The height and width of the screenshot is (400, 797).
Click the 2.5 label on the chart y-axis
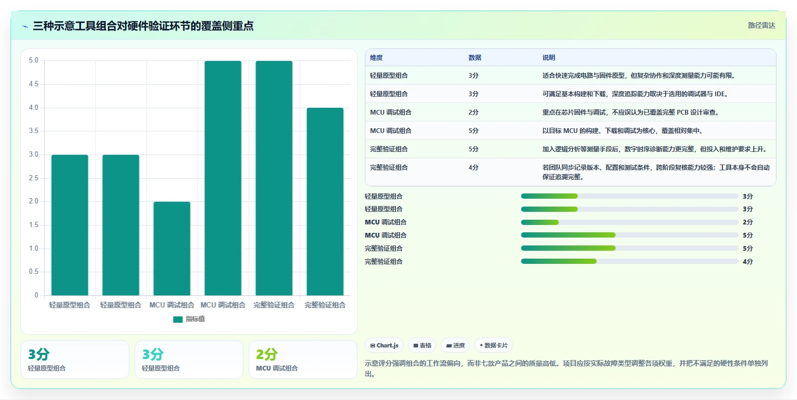pos(34,178)
